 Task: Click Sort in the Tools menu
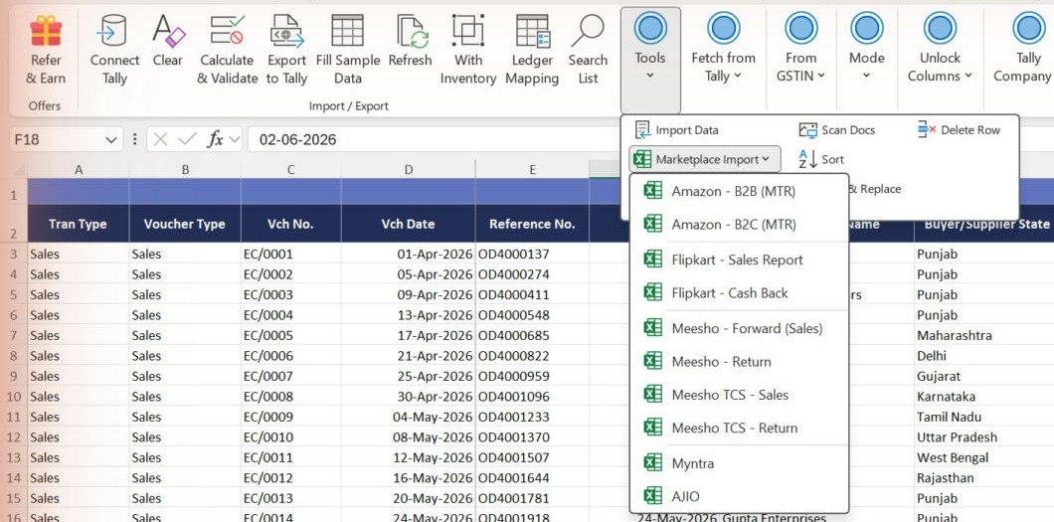click(x=820, y=159)
